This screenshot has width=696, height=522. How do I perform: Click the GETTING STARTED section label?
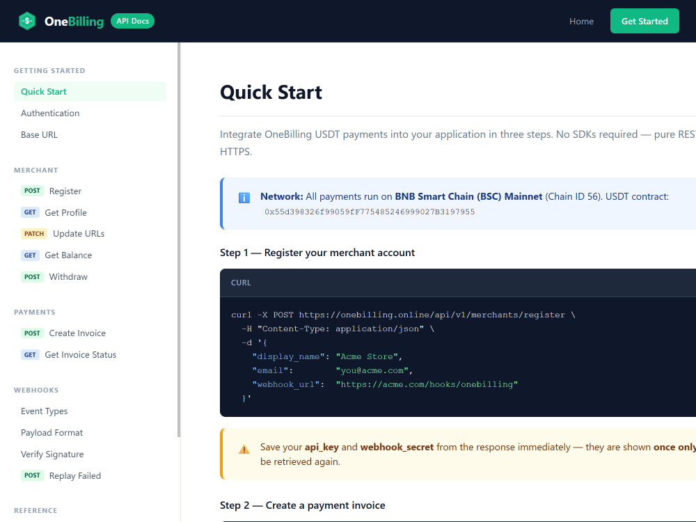click(x=49, y=70)
